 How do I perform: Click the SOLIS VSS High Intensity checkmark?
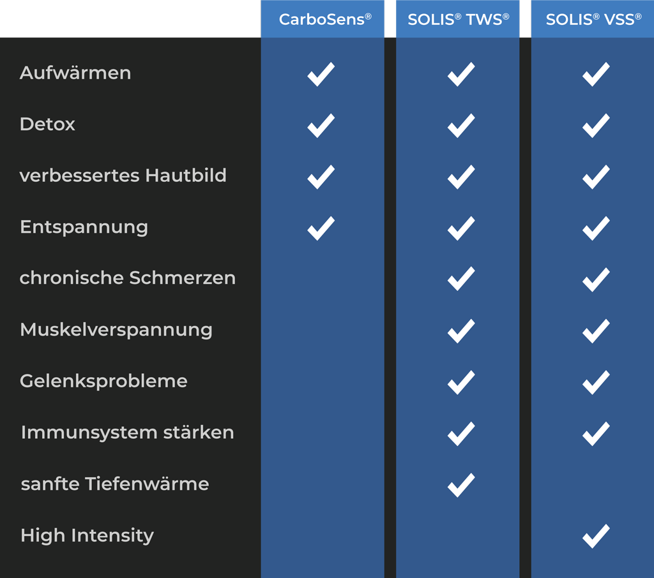(x=595, y=536)
